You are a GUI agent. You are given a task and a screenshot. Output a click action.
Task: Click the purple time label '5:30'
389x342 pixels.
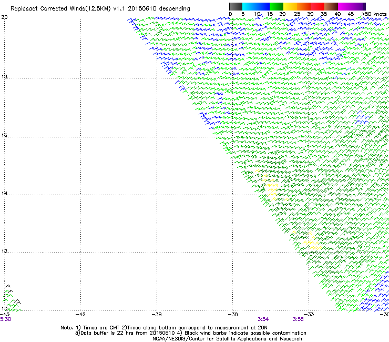[5, 319]
